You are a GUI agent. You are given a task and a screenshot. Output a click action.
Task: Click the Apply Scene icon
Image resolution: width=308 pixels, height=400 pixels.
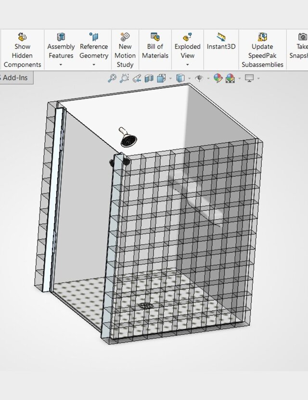[x=230, y=78]
